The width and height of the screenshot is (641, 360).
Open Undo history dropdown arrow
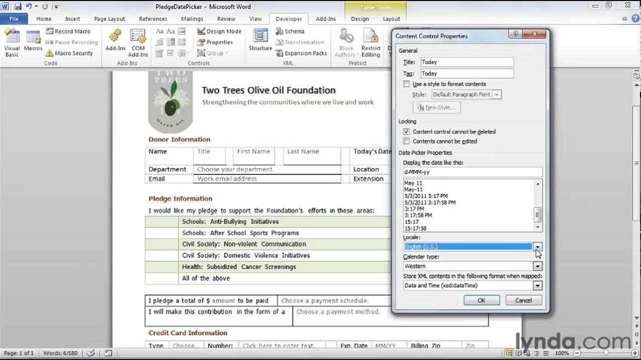click(x=36, y=6)
